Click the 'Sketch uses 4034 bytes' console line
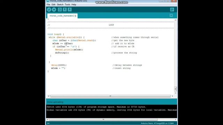223x125 pixels. click(x=96, y=107)
